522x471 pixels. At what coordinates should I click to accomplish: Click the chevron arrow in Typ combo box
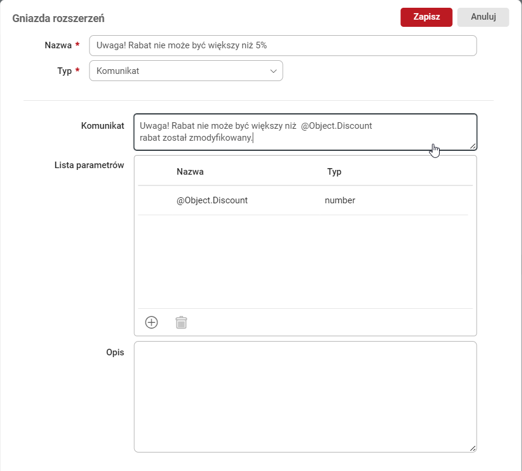[274, 71]
